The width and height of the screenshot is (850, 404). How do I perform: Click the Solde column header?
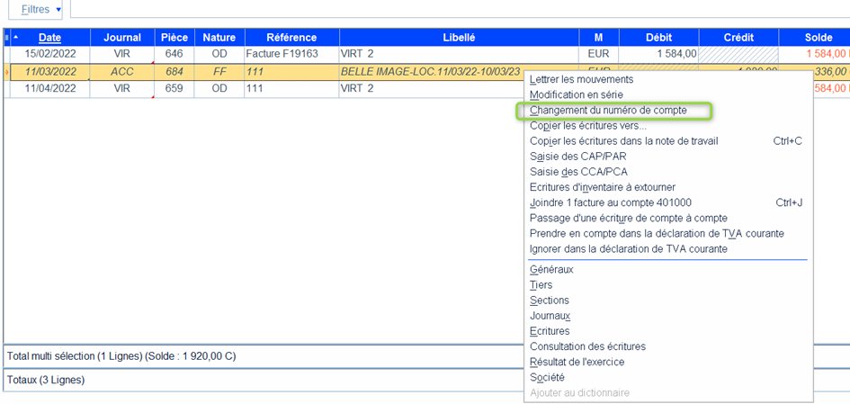pyautogui.click(x=818, y=38)
